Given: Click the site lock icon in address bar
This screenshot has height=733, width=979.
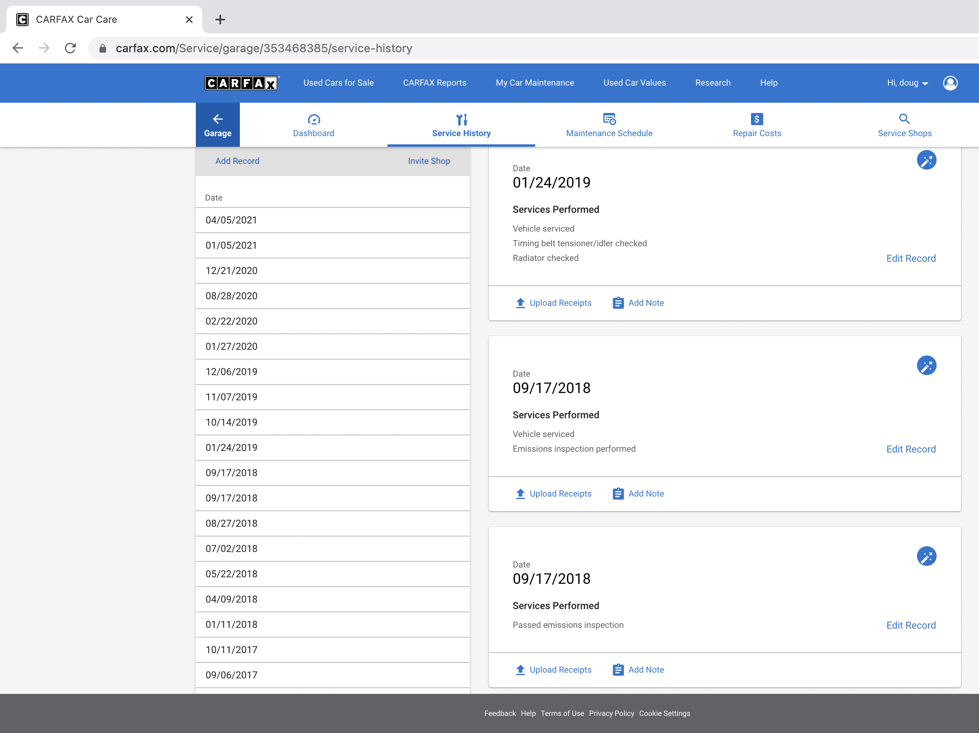Looking at the screenshot, I should click(103, 48).
